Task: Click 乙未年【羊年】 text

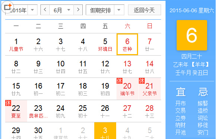Action: tap(192, 64)
